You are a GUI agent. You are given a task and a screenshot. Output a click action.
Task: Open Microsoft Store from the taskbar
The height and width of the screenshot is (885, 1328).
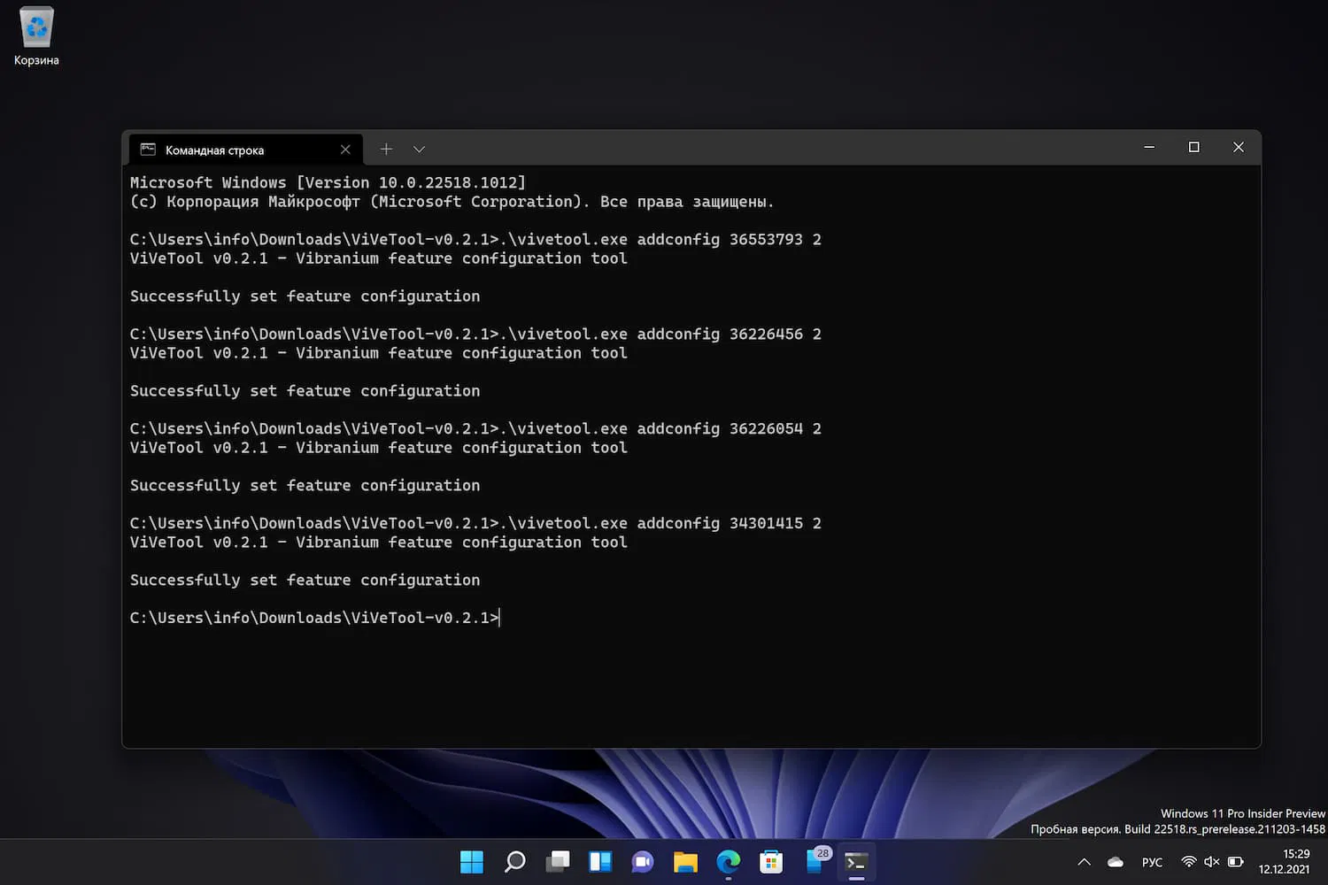pos(771,862)
